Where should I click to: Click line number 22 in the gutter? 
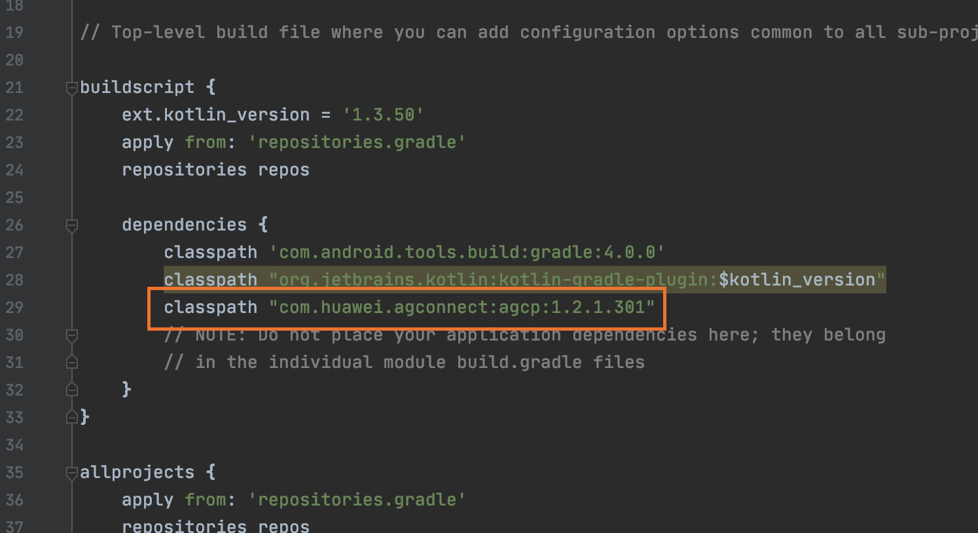coord(14,115)
